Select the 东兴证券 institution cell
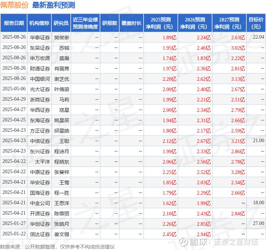 [x=40, y=151]
